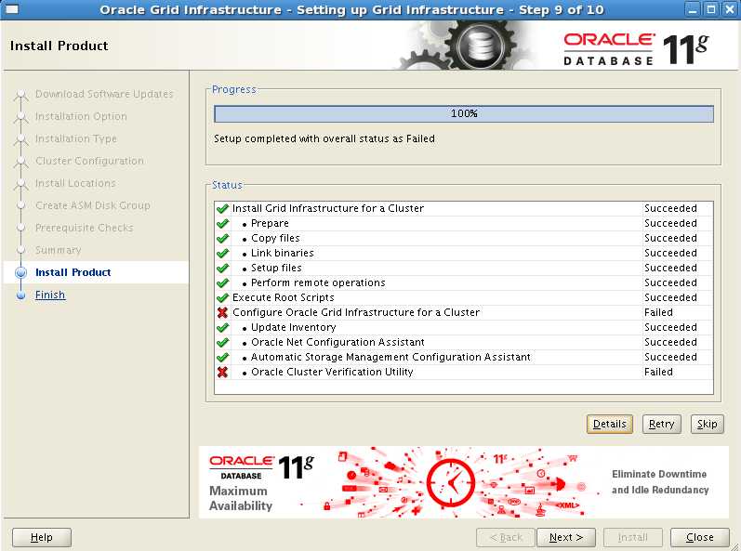
Task: Click the green check icon beside Copy files
Action: tap(222, 238)
